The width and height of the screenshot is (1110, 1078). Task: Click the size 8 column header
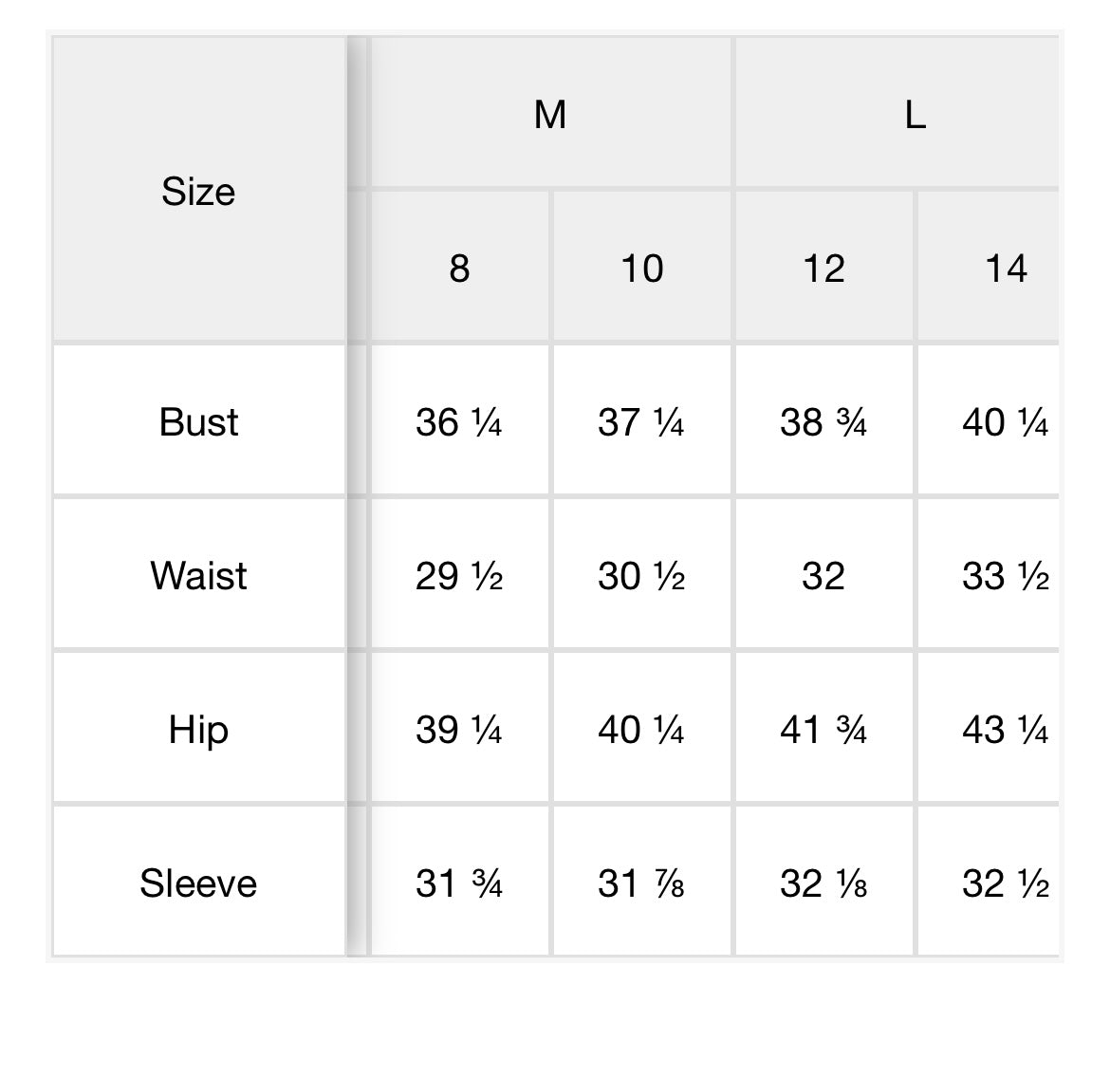(459, 269)
